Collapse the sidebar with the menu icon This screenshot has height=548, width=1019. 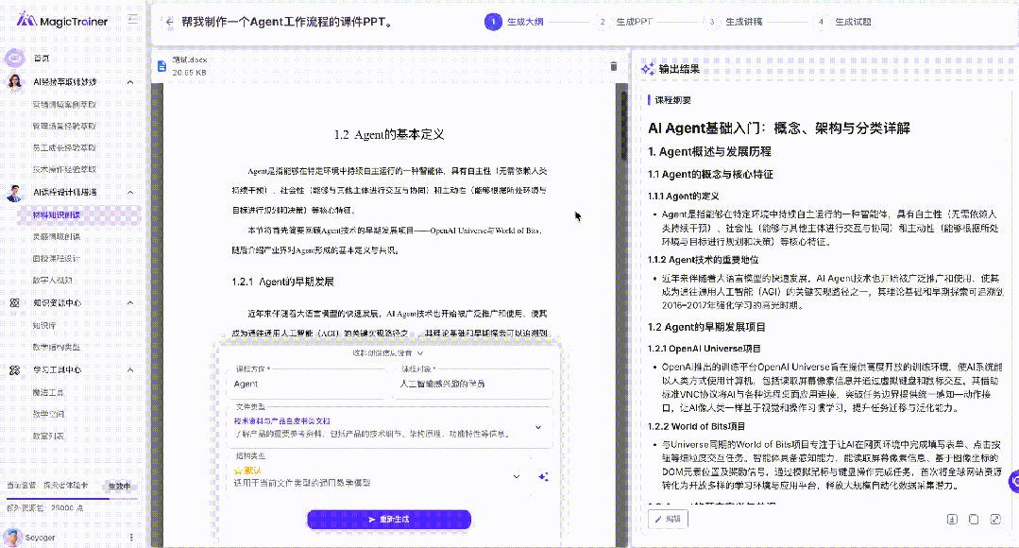tap(132, 19)
